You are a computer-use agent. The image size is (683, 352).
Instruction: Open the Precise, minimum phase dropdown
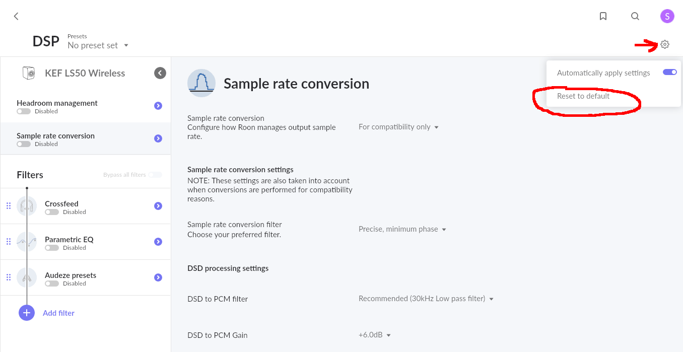(402, 229)
